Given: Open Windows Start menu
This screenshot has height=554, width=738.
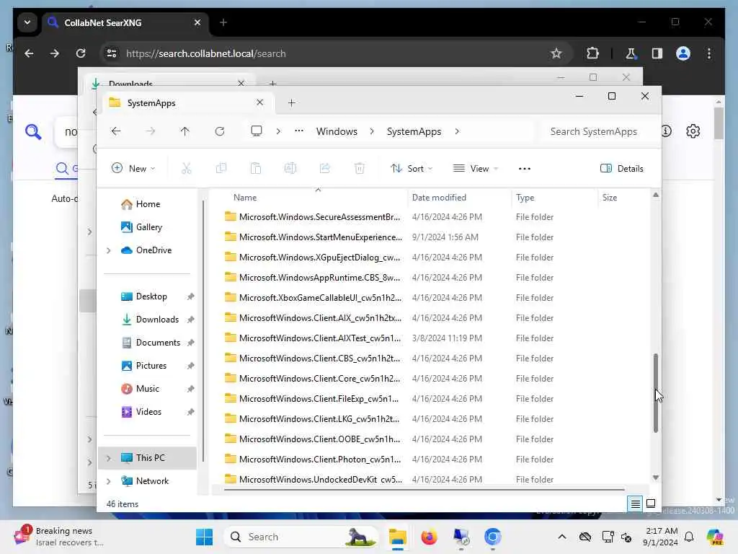Looking at the screenshot, I should click(204, 537).
